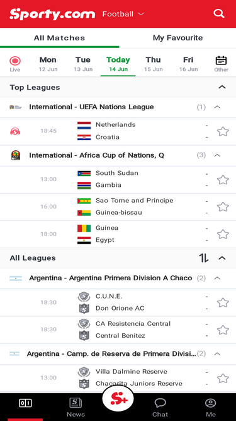Image resolution: width=236 pixels, height=421 pixels.
Task: Open the C.U.N.E. vs Don Orione AC match
Action: click(x=118, y=302)
